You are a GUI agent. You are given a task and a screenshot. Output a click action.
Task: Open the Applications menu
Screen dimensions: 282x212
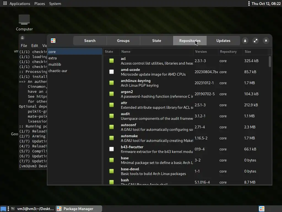pyautogui.click(x=20, y=4)
